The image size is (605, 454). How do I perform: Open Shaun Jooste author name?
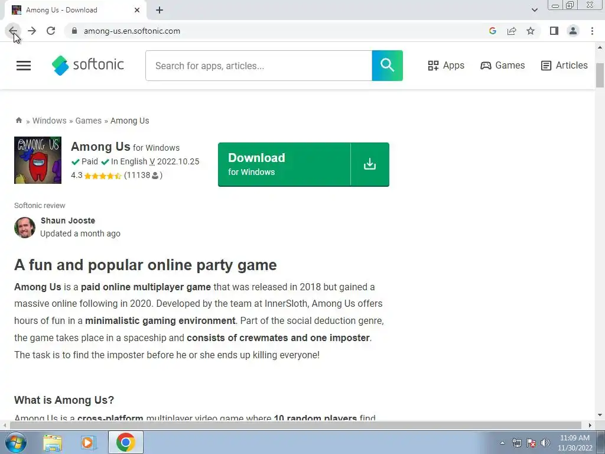coord(68,220)
